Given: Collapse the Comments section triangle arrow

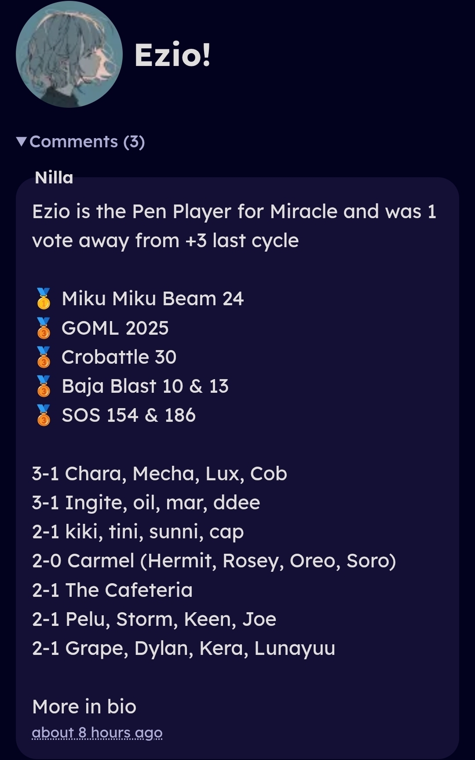Looking at the screenshot, I should tap(21, 142).
